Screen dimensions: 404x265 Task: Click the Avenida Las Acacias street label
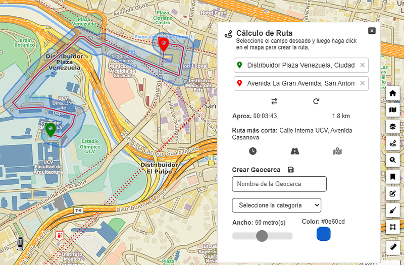coord(64,192)
